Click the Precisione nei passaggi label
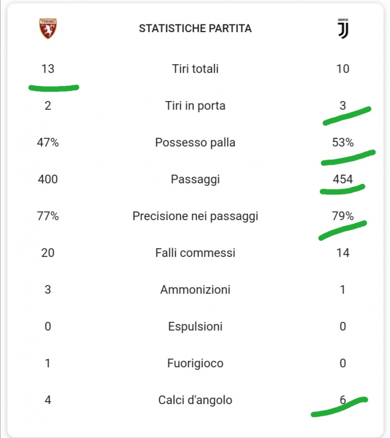The height and width of the screenshot is (438, 390). 195,216
